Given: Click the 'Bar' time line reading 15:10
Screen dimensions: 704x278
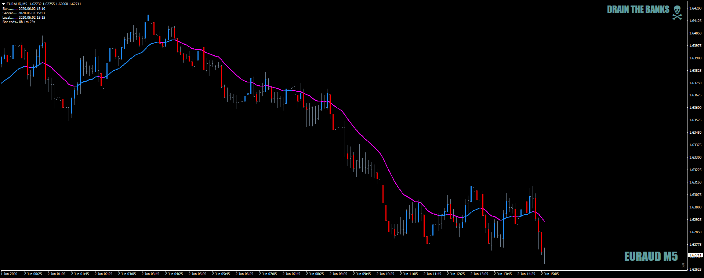Looking at the screenshot, I should [x=24, y=8].
